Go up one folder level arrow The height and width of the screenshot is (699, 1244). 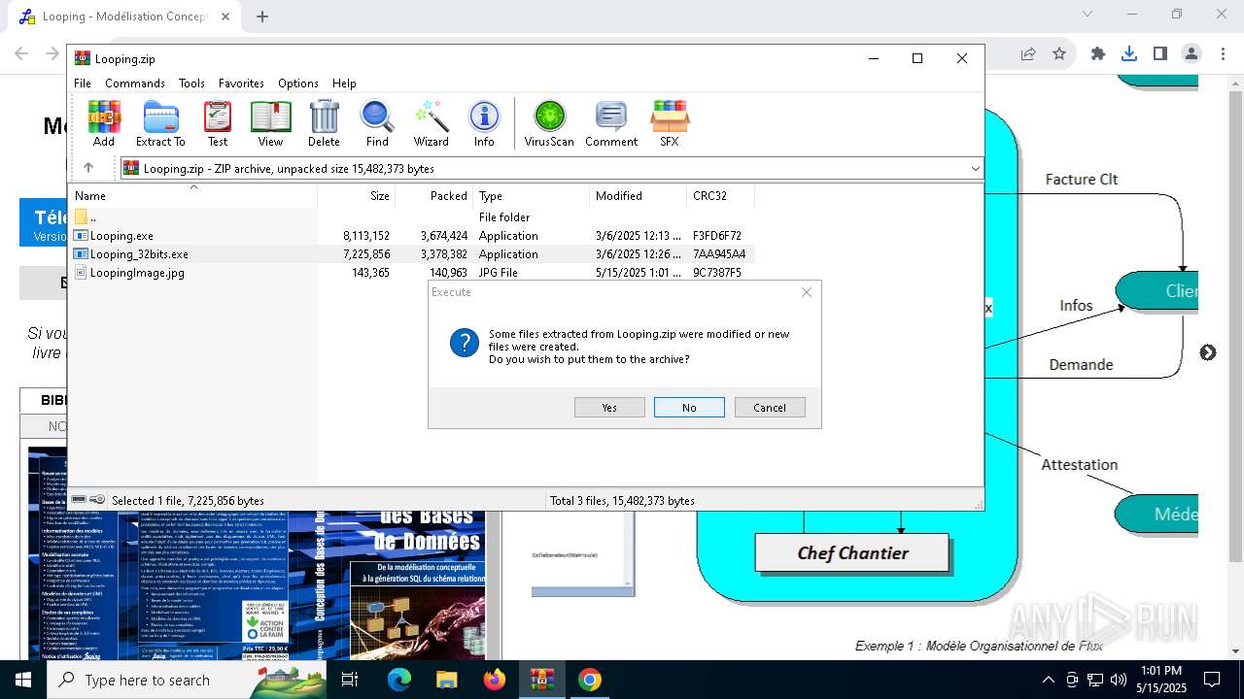coord(88,168)
